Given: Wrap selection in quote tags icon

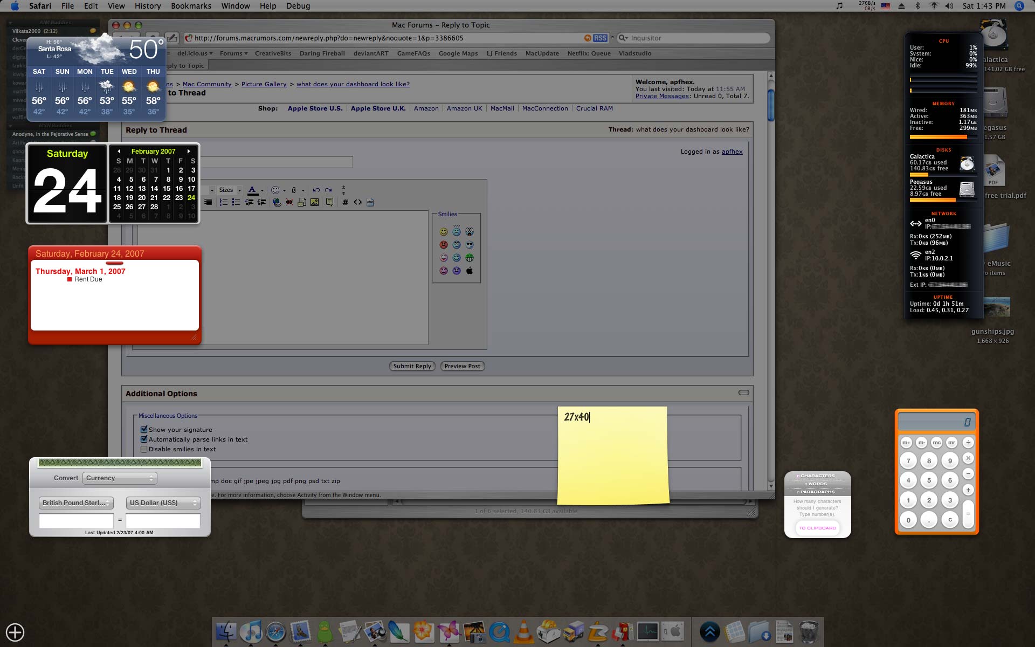Looking at the screenshot, I should click(329, 202).
